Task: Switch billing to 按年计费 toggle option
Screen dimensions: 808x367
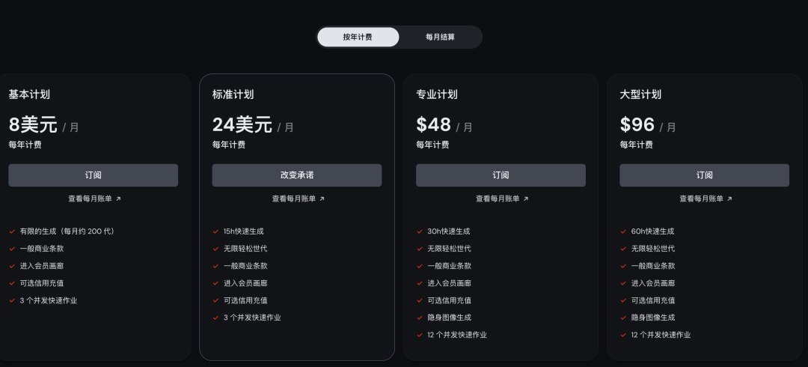Action: click(x=358, y=37)
